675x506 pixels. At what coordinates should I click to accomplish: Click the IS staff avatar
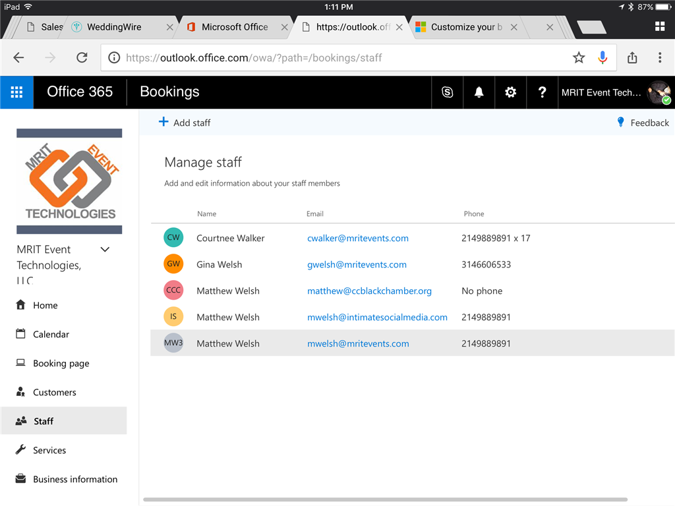tap(173, 317)
